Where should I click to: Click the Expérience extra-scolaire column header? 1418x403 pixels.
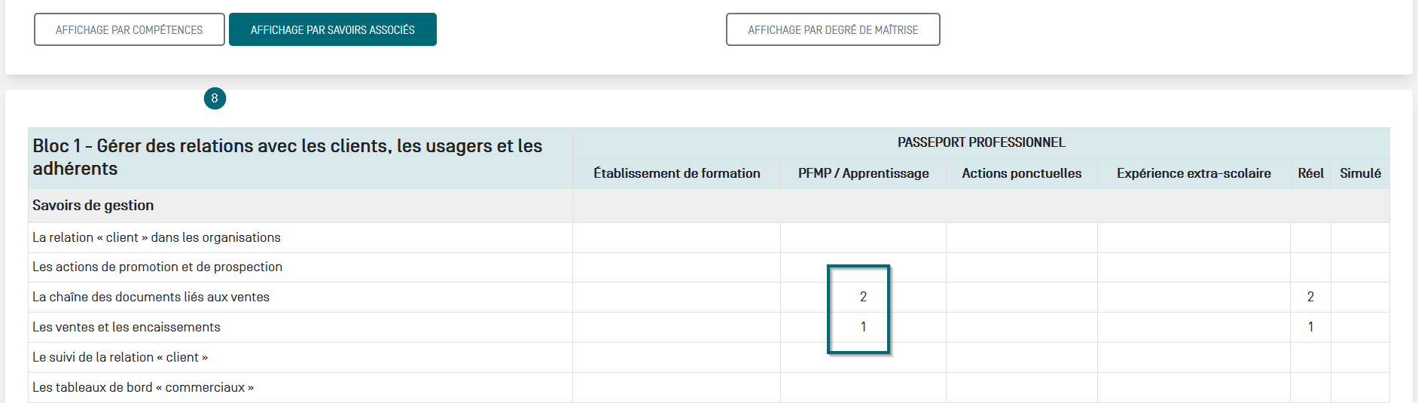click(x=1193, y=173)
